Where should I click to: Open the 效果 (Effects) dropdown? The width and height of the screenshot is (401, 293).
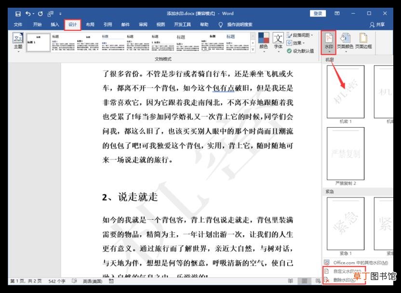tap(296, 43)
